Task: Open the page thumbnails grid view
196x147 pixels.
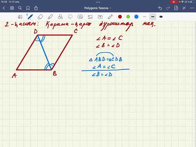Action: 12,8
